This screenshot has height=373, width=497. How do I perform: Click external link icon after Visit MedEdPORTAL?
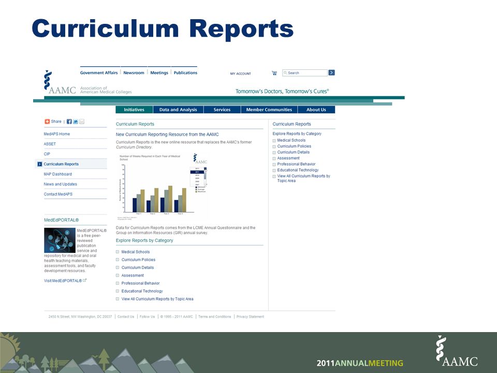click(x=84, y=280)
